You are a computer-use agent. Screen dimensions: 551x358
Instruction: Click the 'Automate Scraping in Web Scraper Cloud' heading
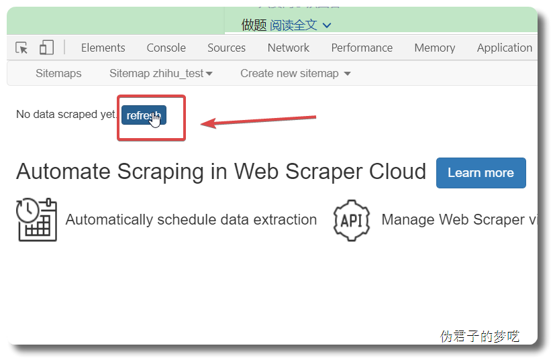click(x=221, y=172)
